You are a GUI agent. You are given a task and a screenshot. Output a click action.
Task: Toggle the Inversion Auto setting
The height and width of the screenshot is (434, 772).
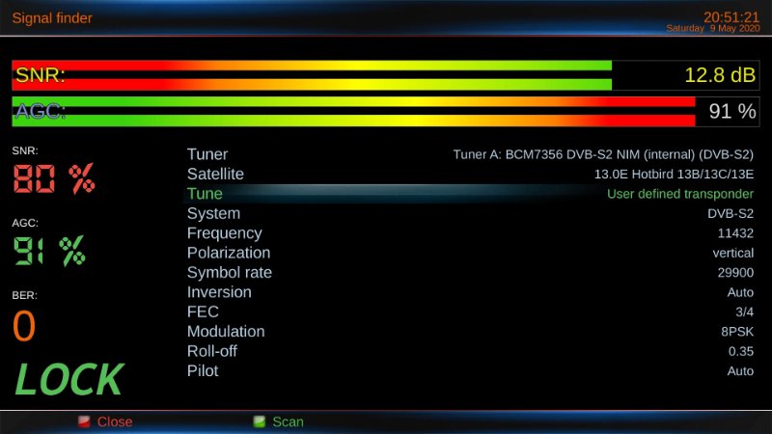click(740, 292)
